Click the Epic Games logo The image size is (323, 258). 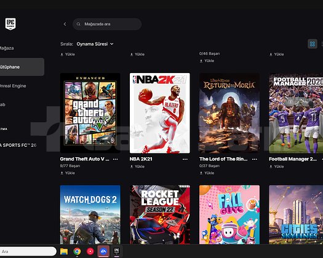click(10, 24)
